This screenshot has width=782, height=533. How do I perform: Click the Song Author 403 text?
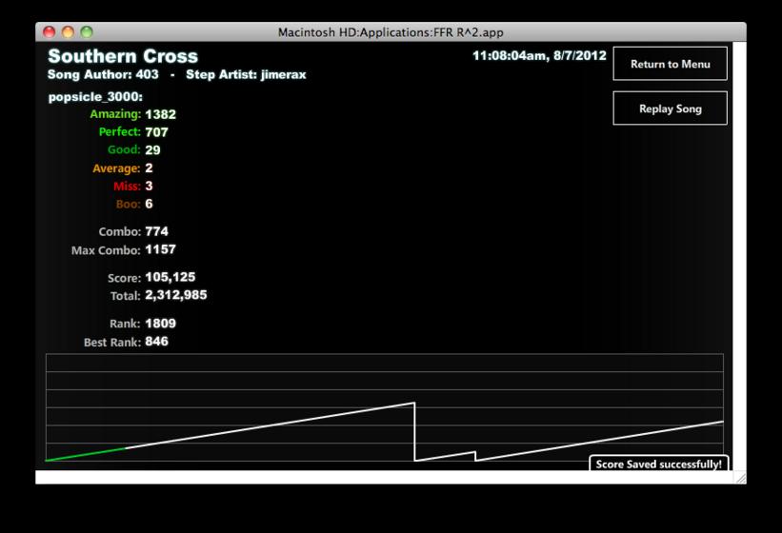[x=103, y=75]
